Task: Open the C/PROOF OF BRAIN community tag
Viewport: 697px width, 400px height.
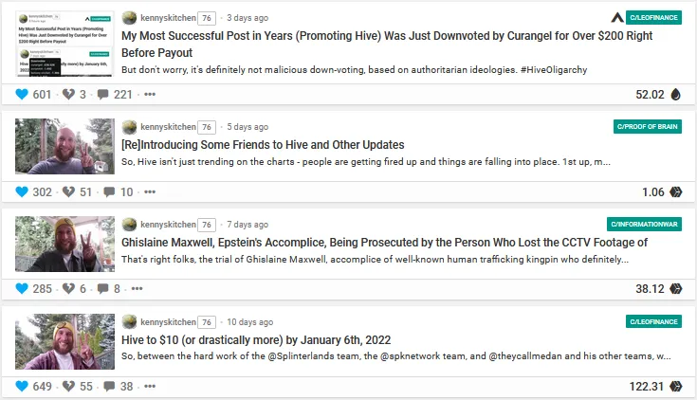Action: [647, 126]
